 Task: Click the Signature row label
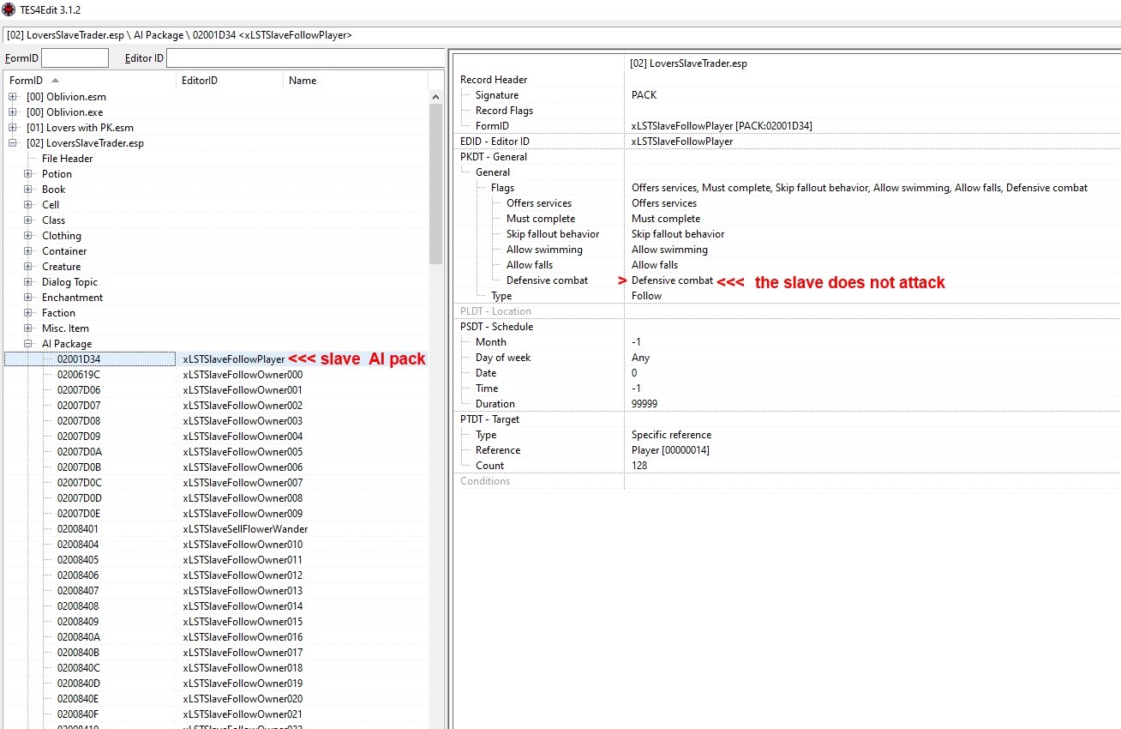[x=497, y=95]
